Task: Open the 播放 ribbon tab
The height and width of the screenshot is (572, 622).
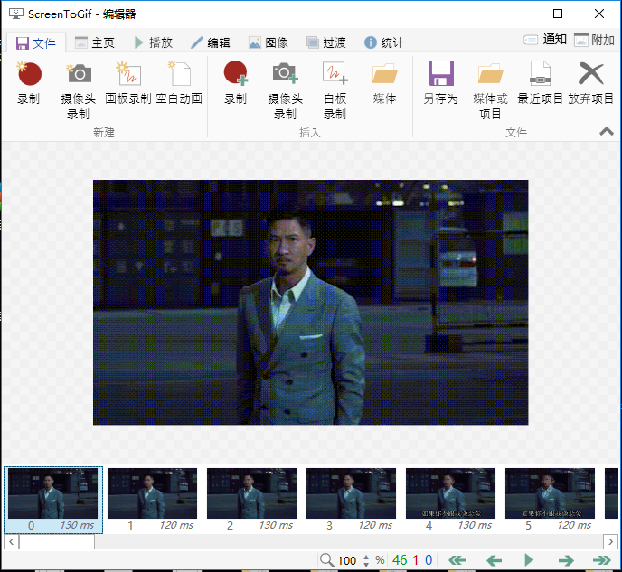Action: [153, 42]
